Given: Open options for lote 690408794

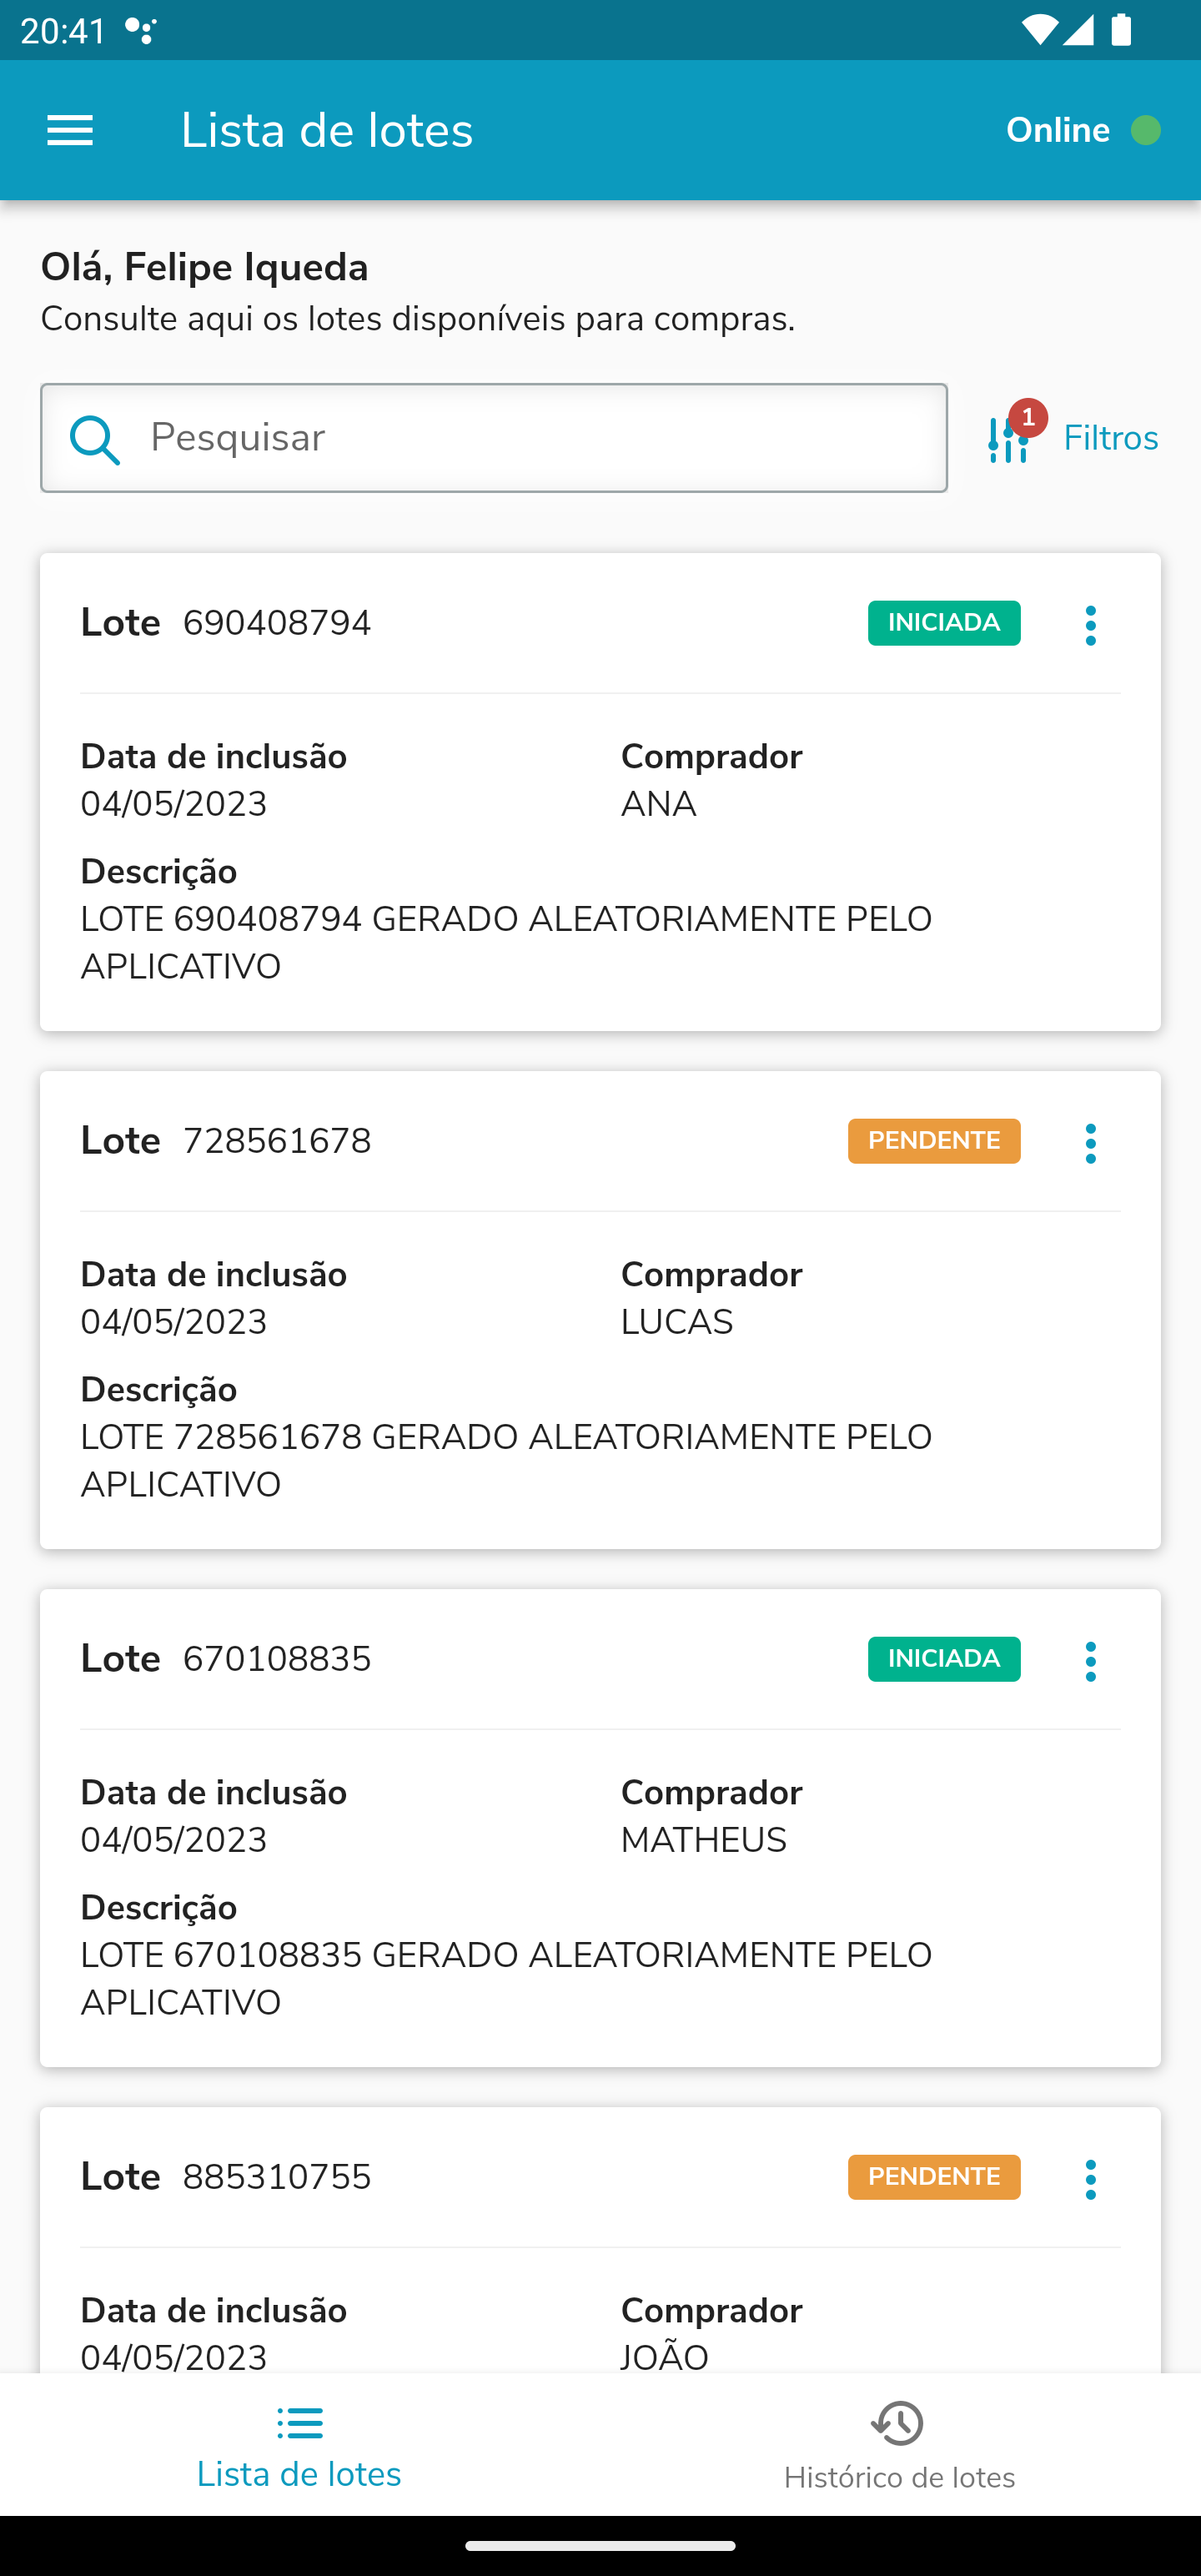Looking at the screenshot, I should click(x=1090, y=625).
